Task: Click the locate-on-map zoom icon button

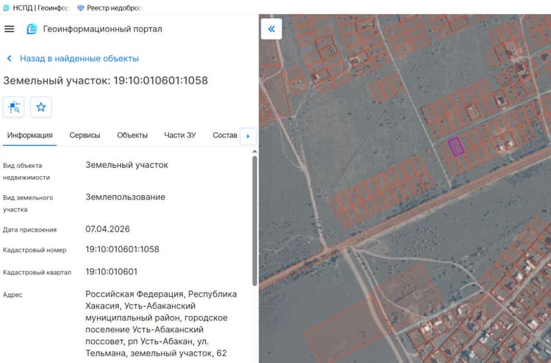Action: [14, 107]
